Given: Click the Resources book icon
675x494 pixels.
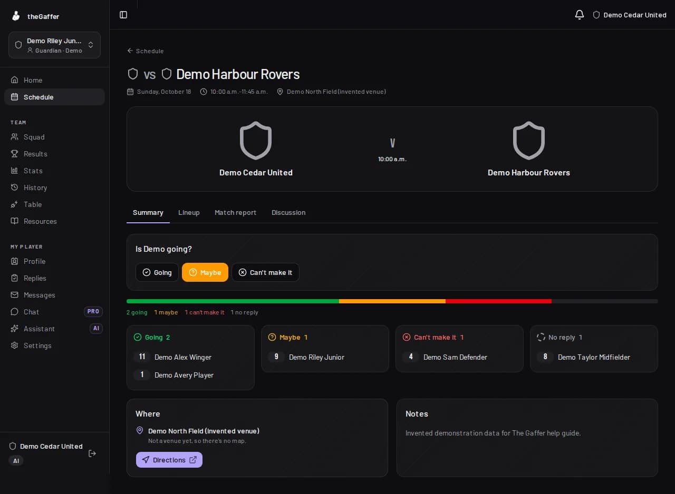Looking at the screenshot, I should pos(14,221).
